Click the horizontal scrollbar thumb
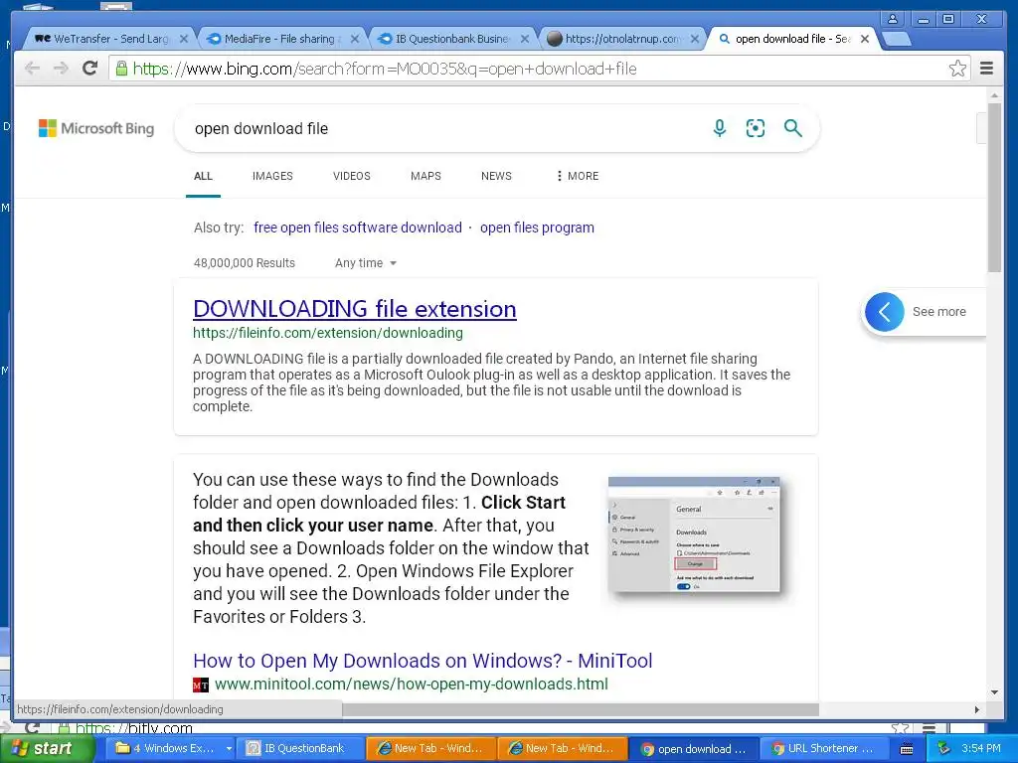Screen dimensions: 1018x763 [x=581, y=709]
